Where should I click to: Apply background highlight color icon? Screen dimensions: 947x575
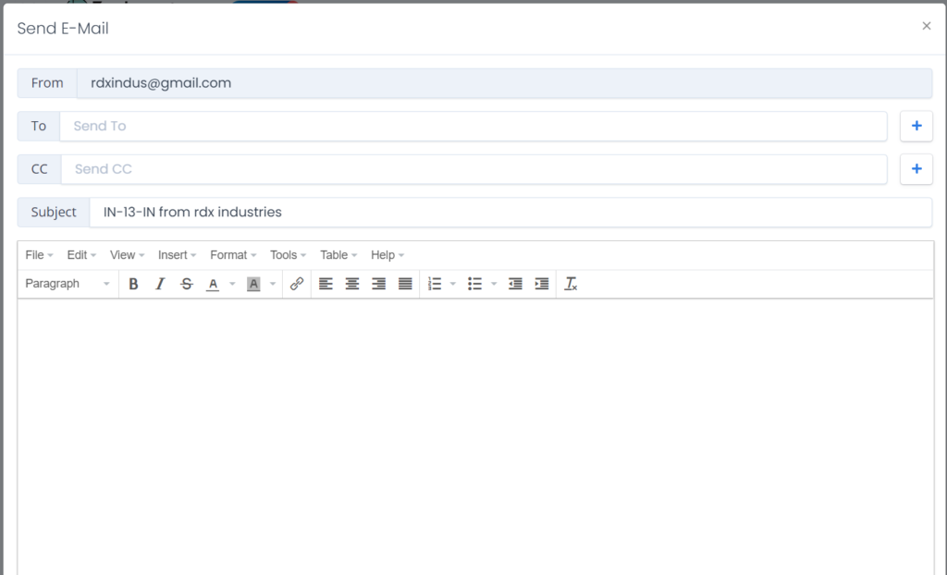coord(253,284)
